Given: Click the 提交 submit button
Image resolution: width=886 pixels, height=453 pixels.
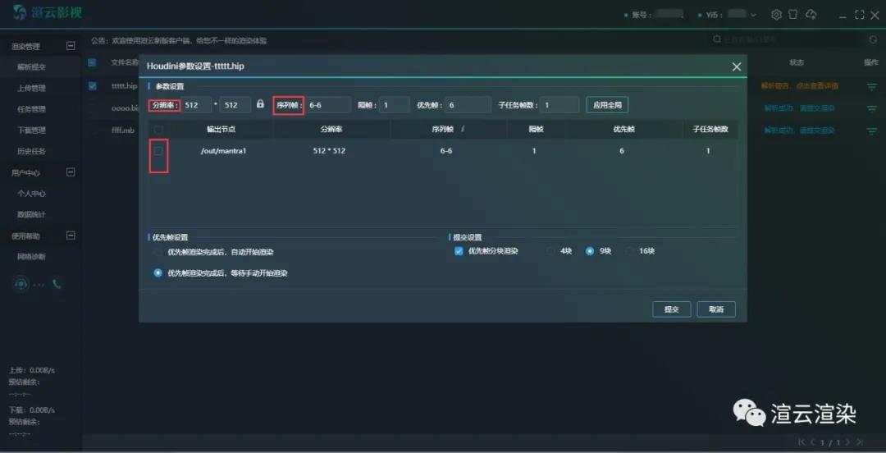Looking at the screenshot, I should 671,309.
